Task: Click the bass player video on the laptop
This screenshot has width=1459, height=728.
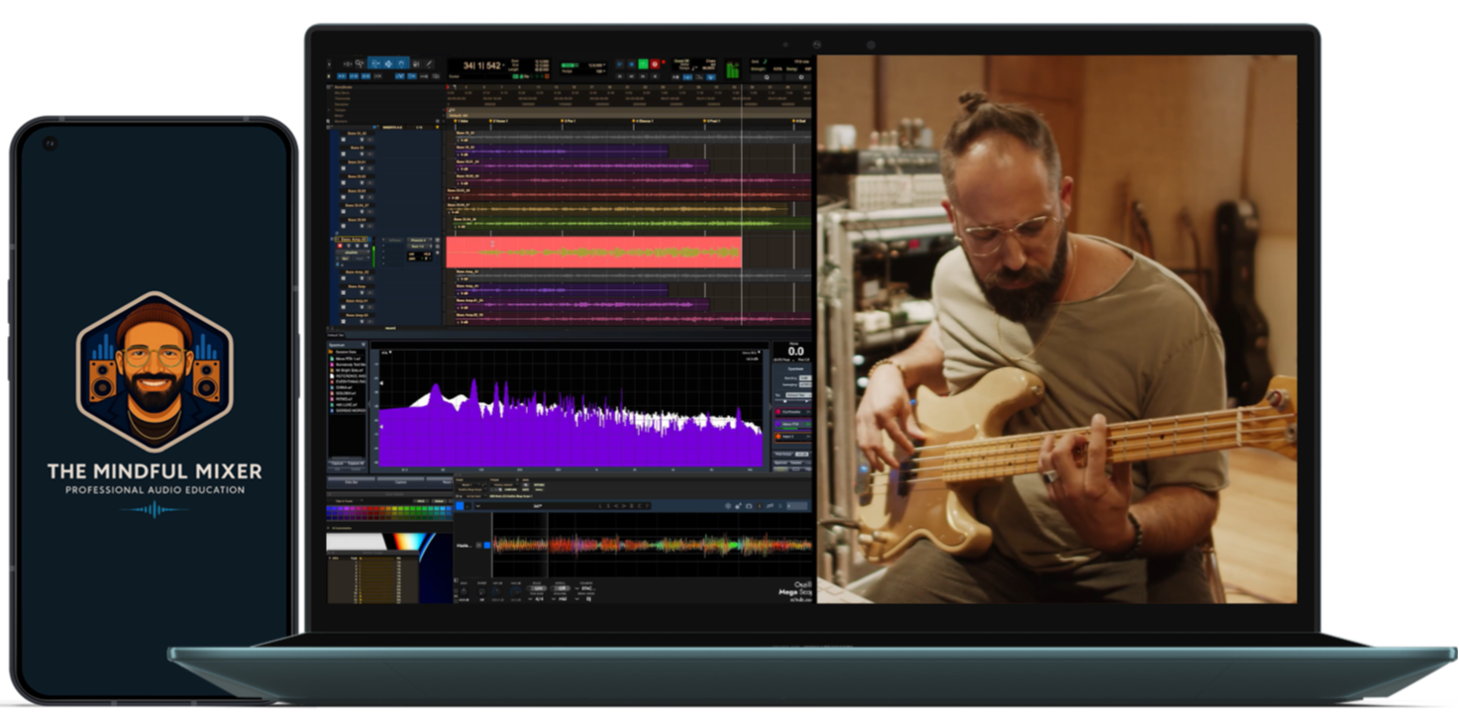Action: pyautogui.click(x=1056, y=329)
